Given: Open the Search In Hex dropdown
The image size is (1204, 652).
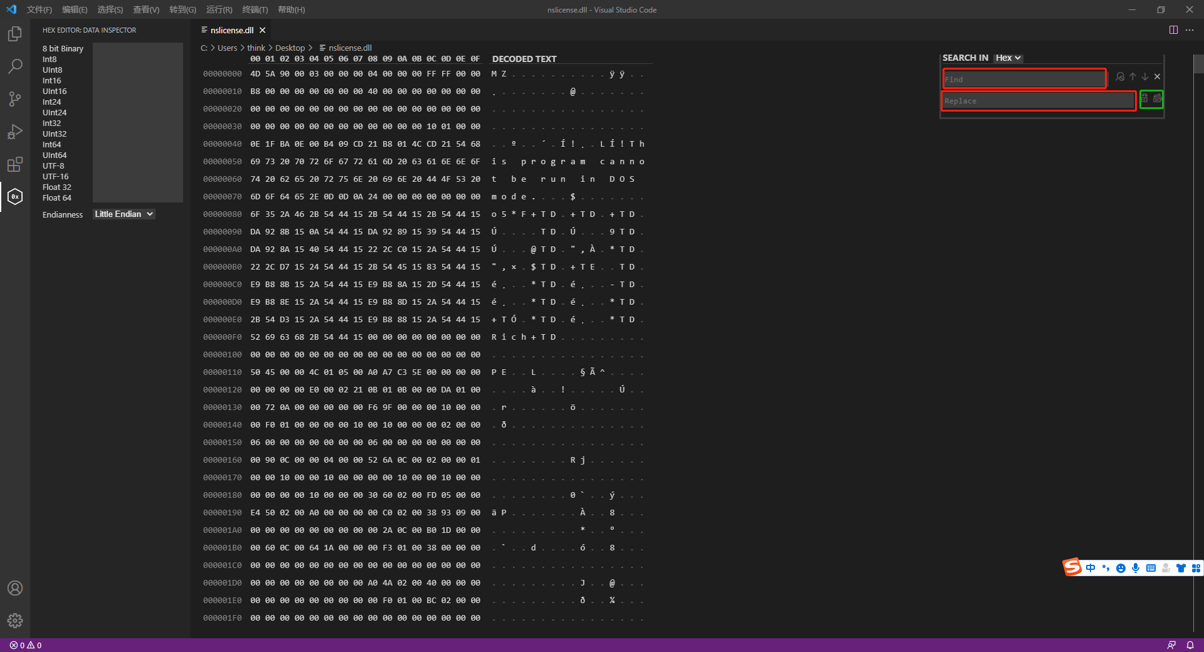Looking at the screenshot, I should coord(1008,58).
